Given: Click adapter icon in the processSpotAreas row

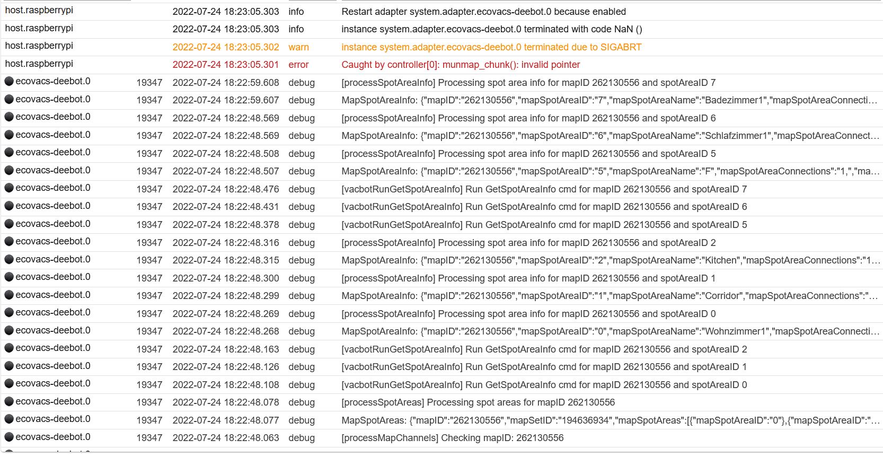Looking at the screenshot, I should coord(9,401).
